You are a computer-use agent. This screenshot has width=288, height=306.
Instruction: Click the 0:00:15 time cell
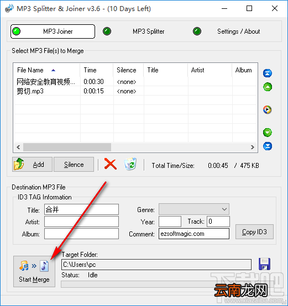(93, 91)
